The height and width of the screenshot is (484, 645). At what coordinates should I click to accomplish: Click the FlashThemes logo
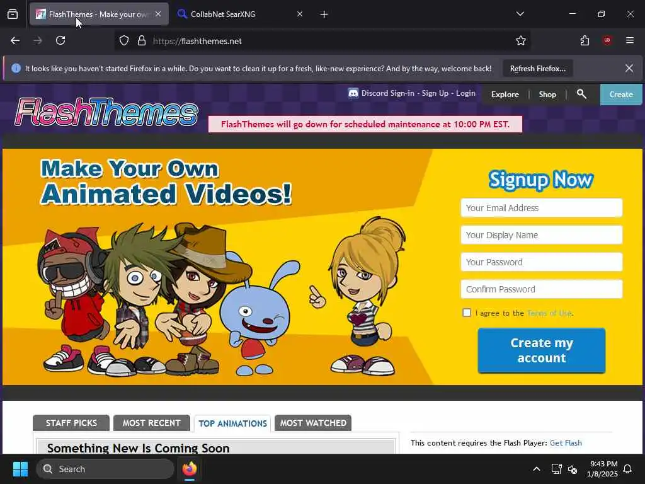[x=106, y=112]
